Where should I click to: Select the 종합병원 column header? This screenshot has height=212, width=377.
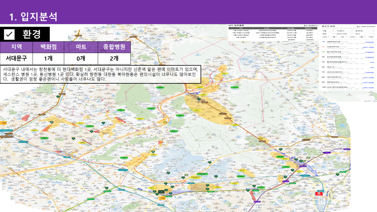(114, 47)
